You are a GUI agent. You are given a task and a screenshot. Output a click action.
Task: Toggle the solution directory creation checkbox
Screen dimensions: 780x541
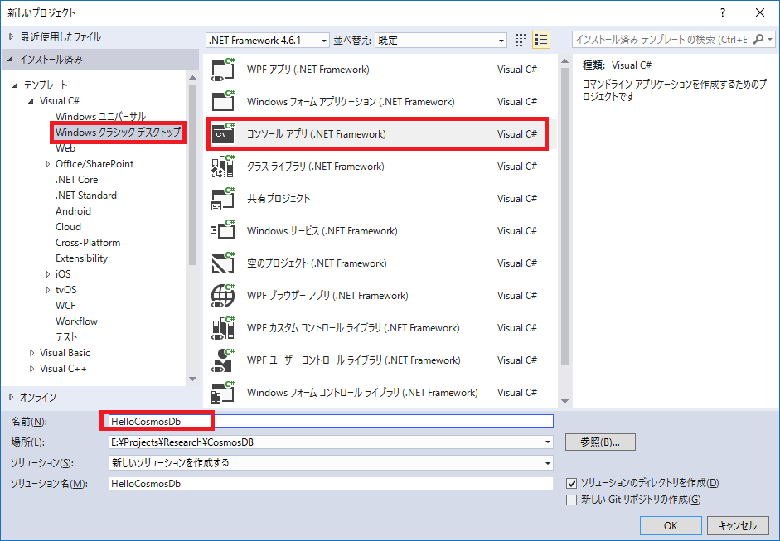[x=572, y=483]
